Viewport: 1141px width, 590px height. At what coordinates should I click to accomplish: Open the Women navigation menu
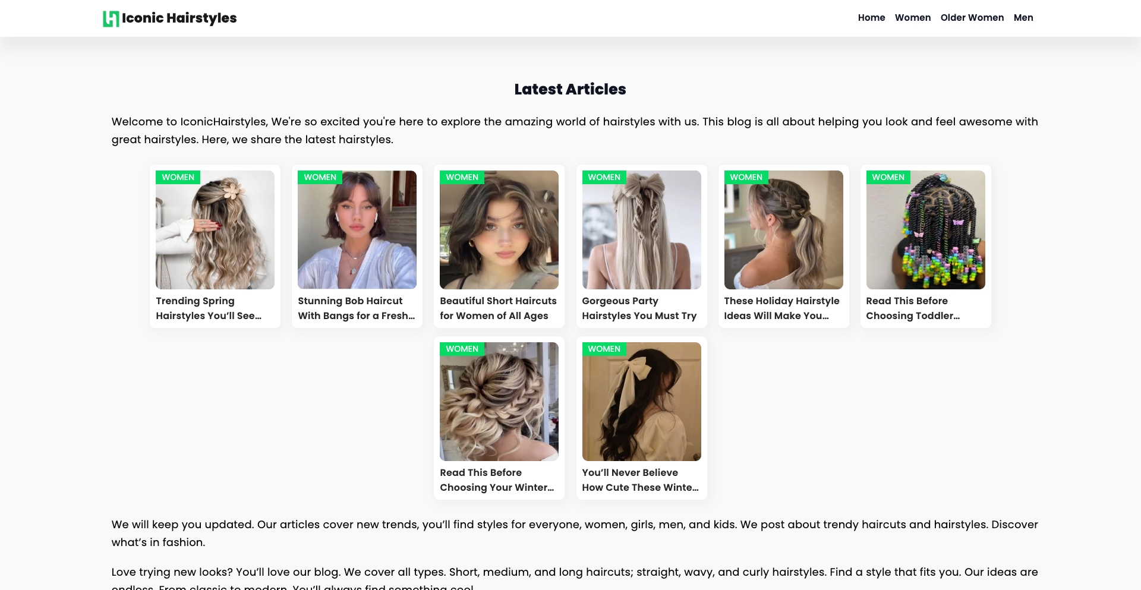click(913, 18)
